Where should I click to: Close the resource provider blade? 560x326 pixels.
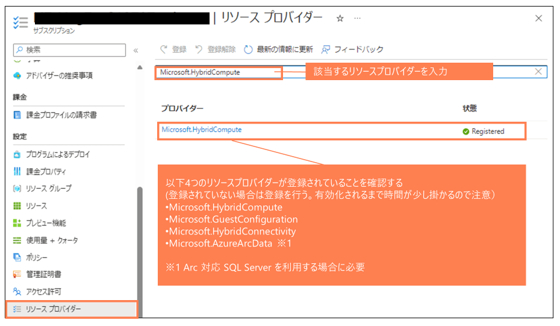click(538, 18)
